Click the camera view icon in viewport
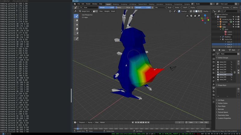Image resolution: width=241 pixels, height=135 pixels. pyautogui.click(x=191, y=16)
